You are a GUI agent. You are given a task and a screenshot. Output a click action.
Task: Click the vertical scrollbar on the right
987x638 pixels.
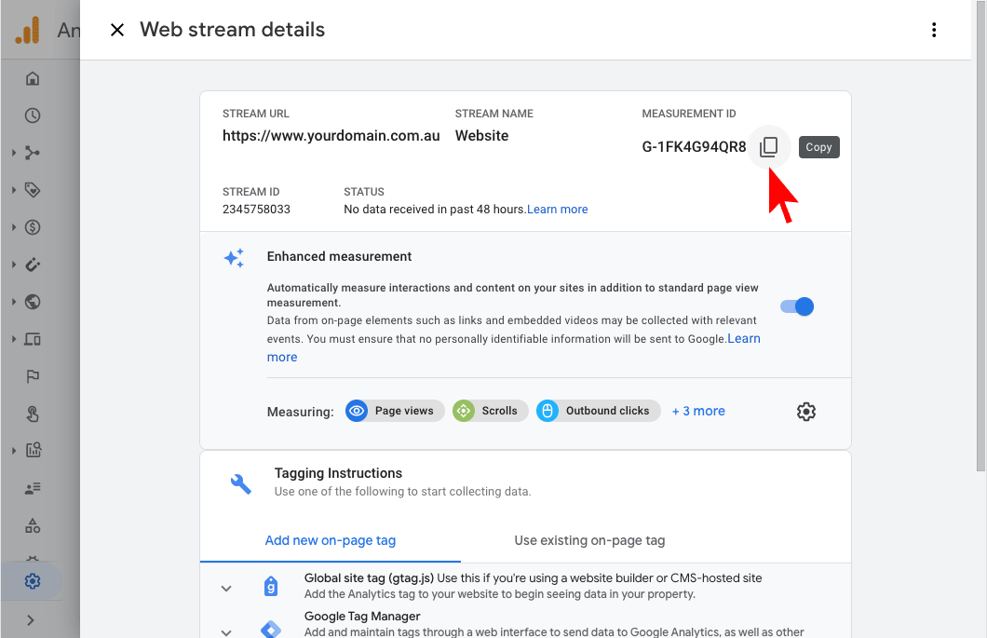(x=980, y=239)
